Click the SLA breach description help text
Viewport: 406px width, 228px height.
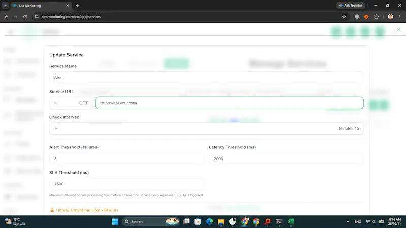126,195
